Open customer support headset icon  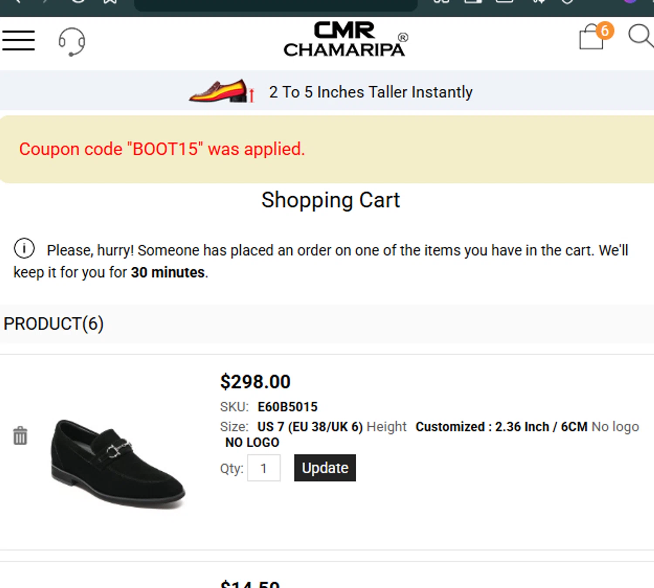pyautogui.click(x=72, y=42)
